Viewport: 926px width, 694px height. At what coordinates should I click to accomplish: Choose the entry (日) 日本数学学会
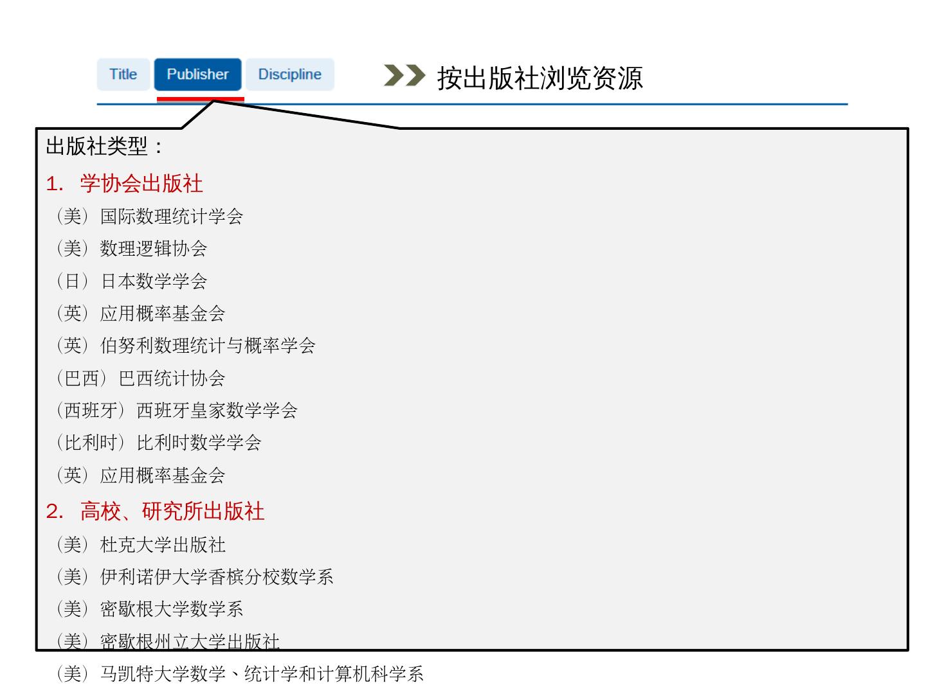click(x=131, y=281)
